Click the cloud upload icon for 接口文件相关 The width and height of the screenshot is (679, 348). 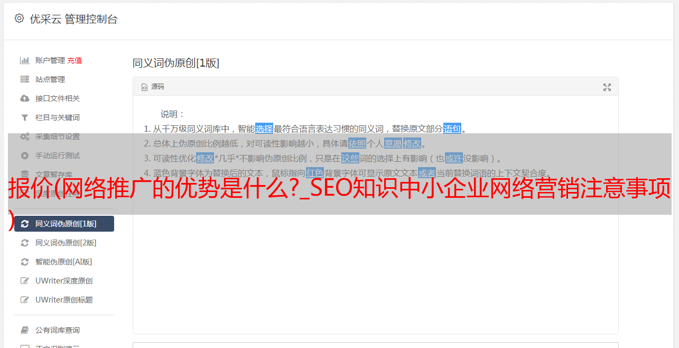(x=24, y=98)
